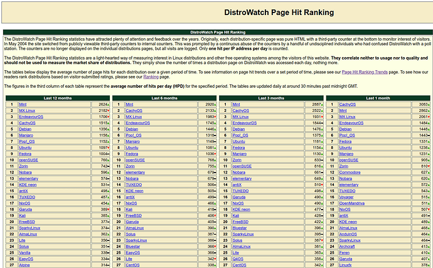Viewport: 433px width, 268px height.
Task: Open CachyOS in the Last 6 months table
Action: 134,110
